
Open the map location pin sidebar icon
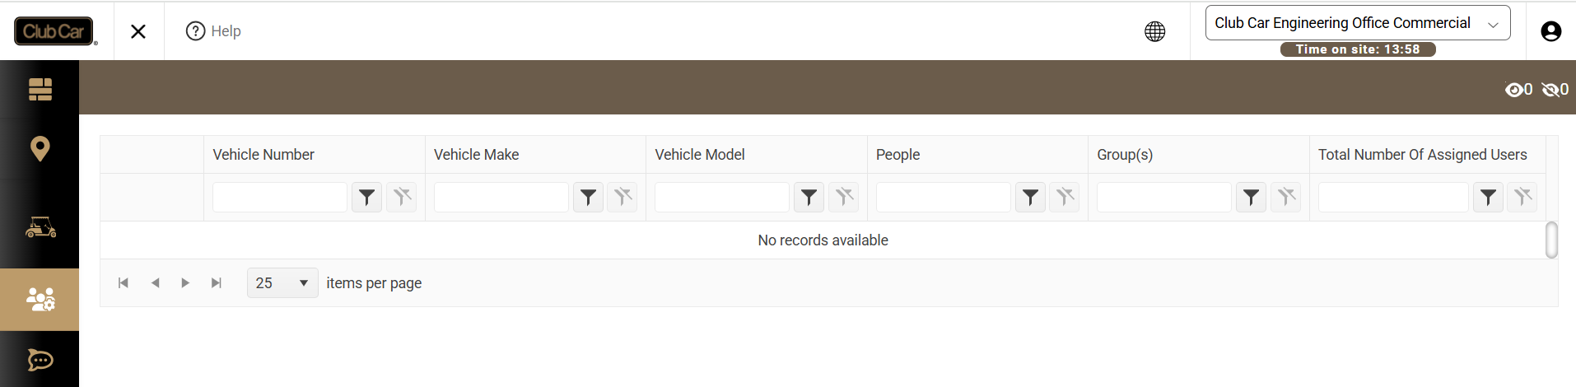pyautogui.click(x=40, y=149)
